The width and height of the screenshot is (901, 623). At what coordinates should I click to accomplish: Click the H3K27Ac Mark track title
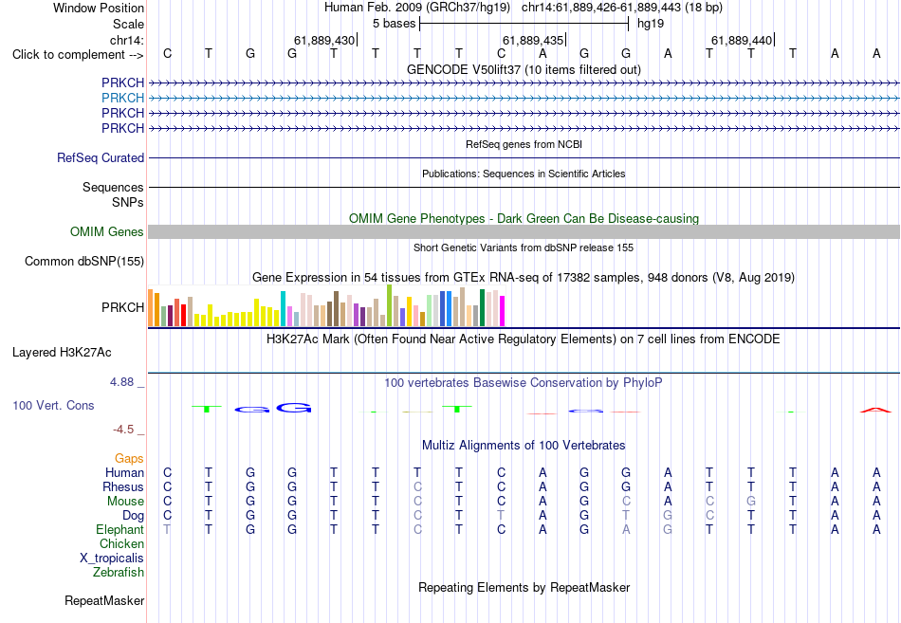click(524, 339)
